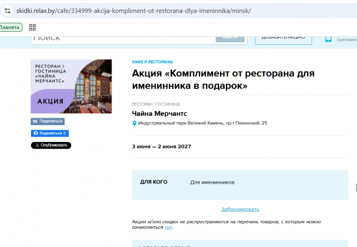Share via the Facebook Поделиться button
The image size is (357, 247).
coord(50,133)
